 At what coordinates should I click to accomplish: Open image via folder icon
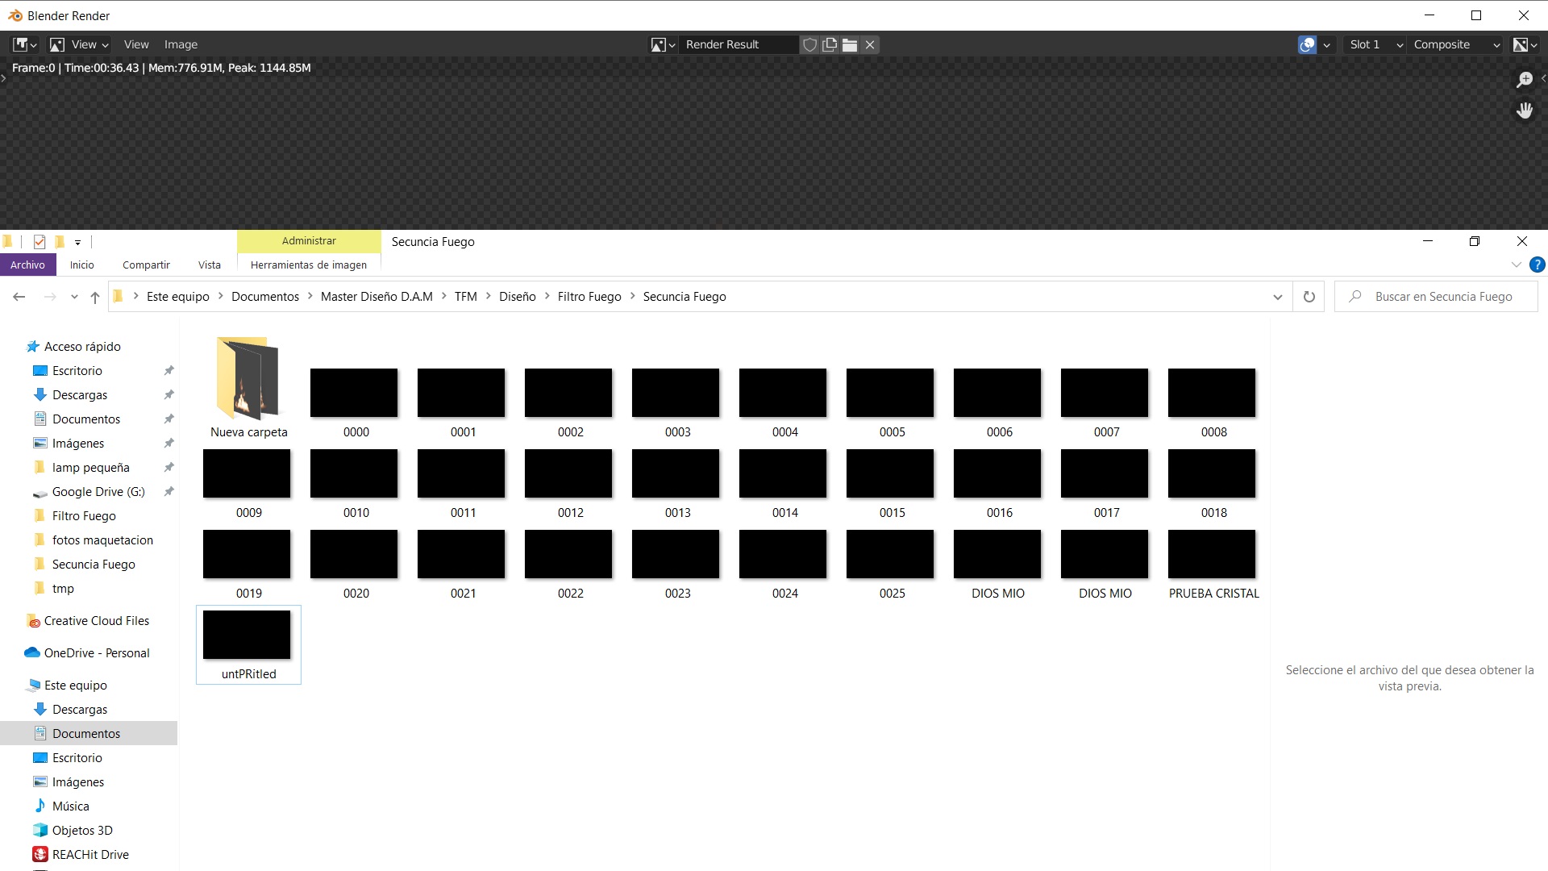pos(849,45)
